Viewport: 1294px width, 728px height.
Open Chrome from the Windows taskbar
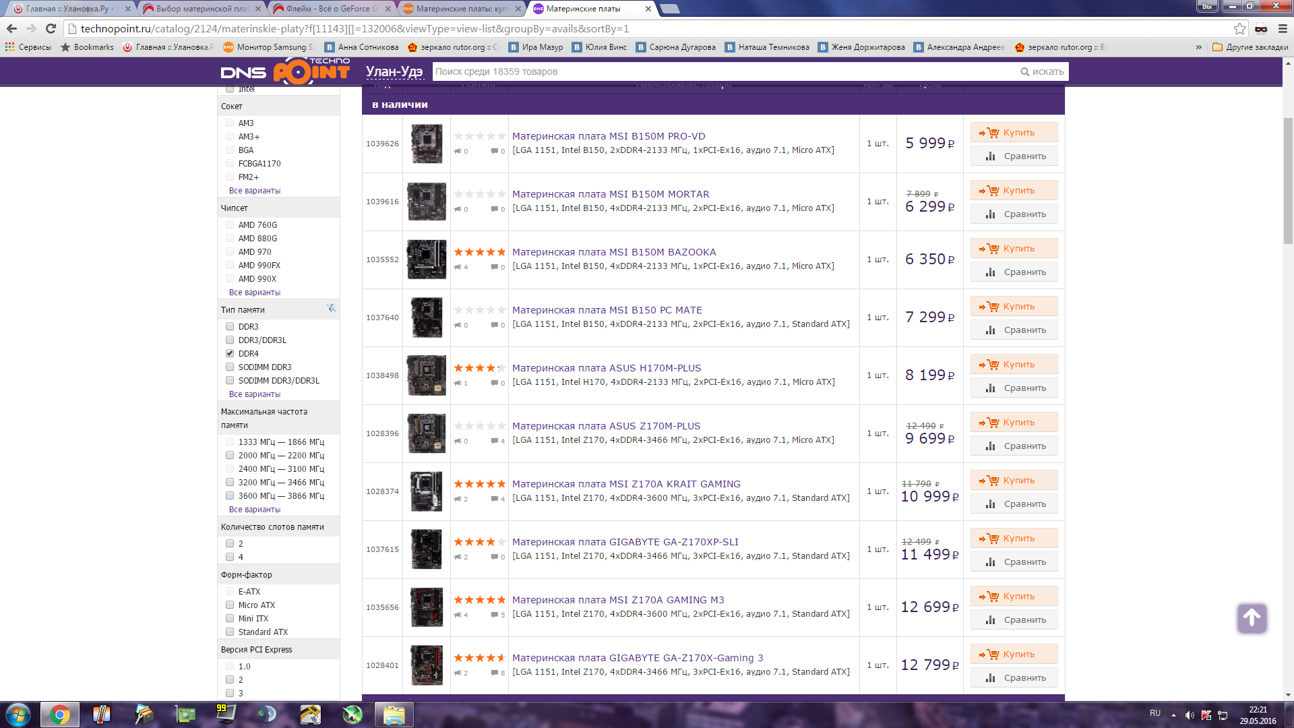click(x=59, y=715)
